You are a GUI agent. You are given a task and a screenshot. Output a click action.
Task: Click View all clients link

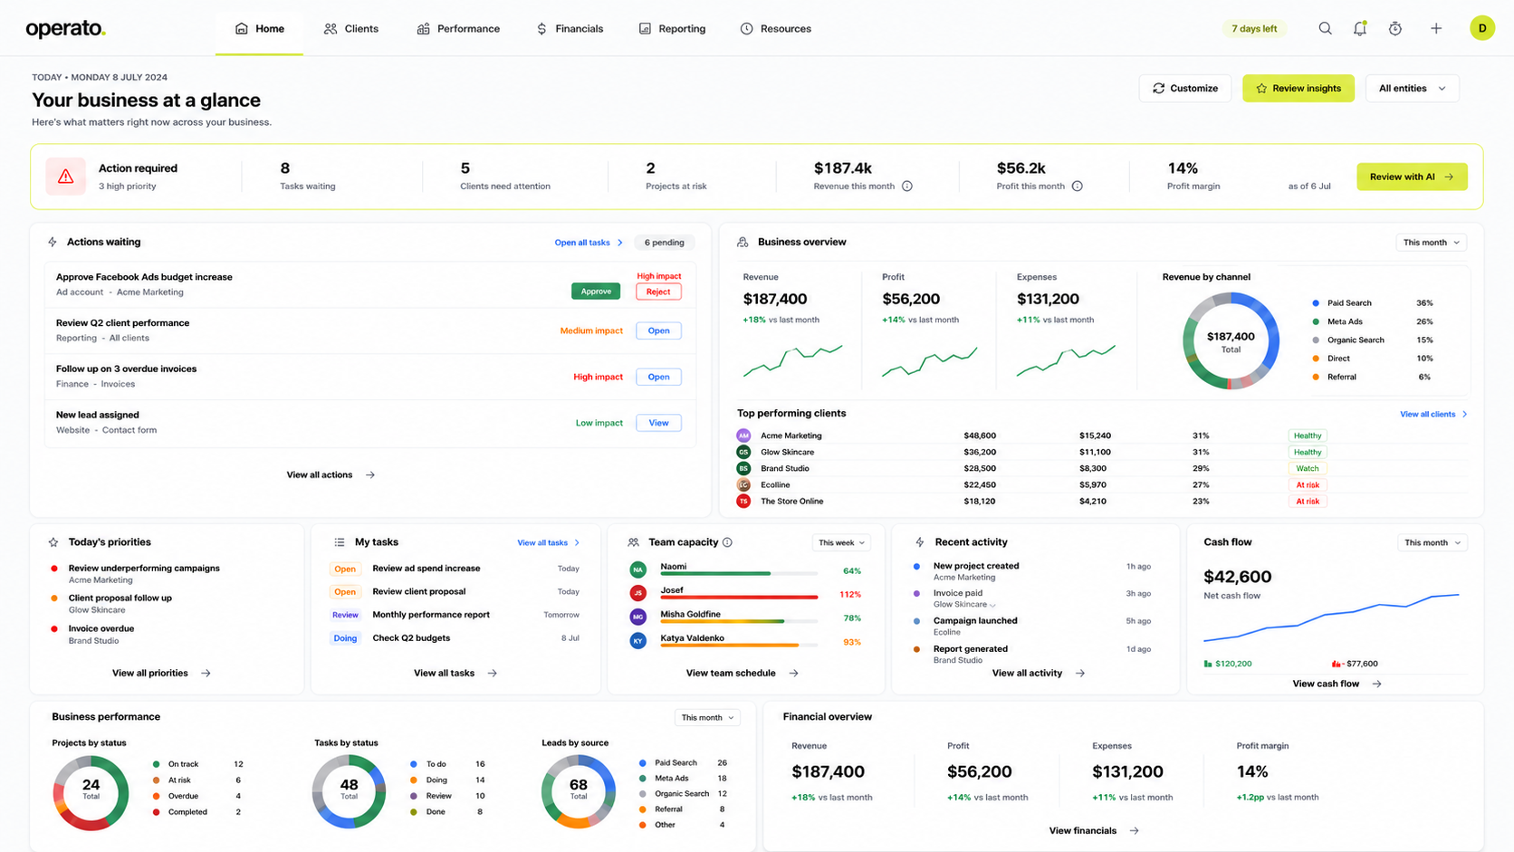[1433, 414]
